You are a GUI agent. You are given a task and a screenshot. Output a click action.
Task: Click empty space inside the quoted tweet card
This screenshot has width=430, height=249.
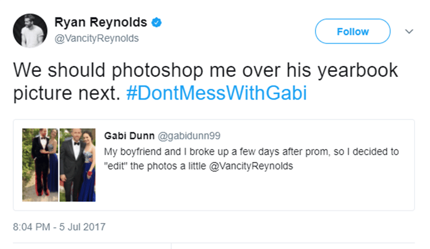[x=344, y=189]
